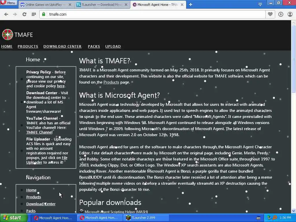
Task: Select the Microsoft Agent Home tab
Action: click(x=158, y=5)
